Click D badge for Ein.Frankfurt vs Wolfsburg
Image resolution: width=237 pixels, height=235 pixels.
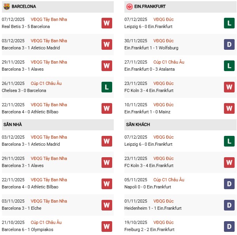[x=229, y=45]
